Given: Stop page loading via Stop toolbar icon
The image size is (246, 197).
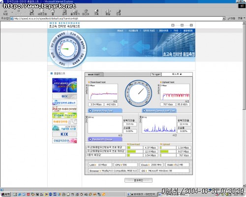Looking at the screenshot, I should [31, 12].
